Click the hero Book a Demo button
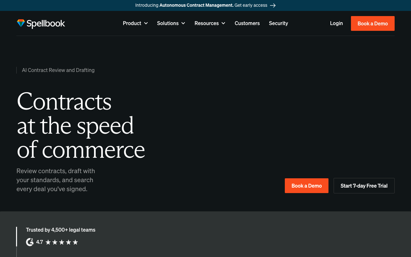This screenshot has height=257, width=411. [307, 186]
